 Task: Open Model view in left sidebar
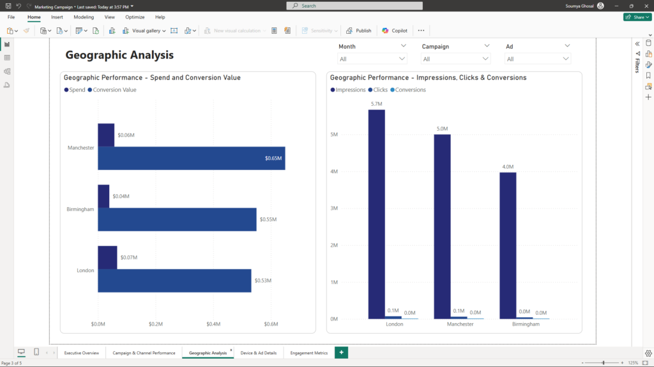pos(7,71)
